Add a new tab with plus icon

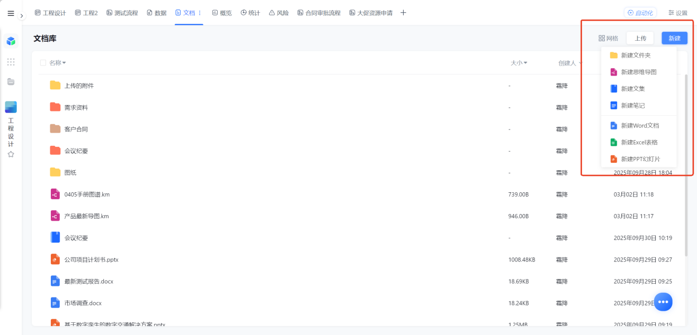[x=403, y=13]
